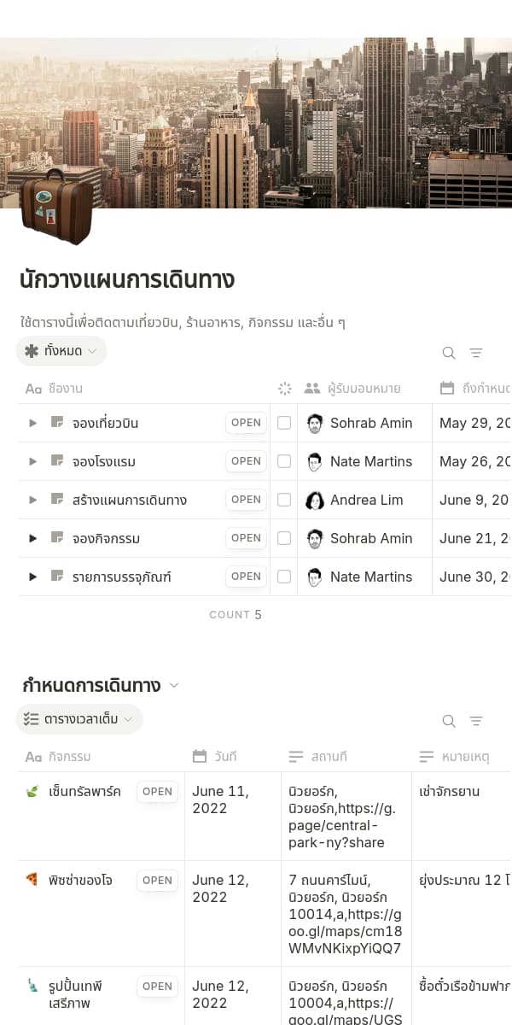Screen dimensions: 512x1025
Task: Click the page icon beside สร้างแผนการเดินทาง
Action: click(x=55, y=499)
